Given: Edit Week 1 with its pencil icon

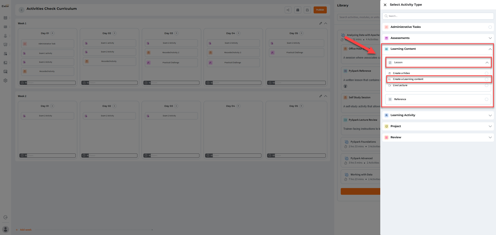Looking at the screenshot, I should pyautogui.click(x=321, y=23).
